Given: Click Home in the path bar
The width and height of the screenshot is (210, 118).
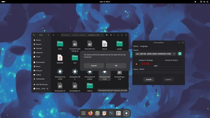Looking at the screenshot, I should pyautogui.click(x=65, y=35).
